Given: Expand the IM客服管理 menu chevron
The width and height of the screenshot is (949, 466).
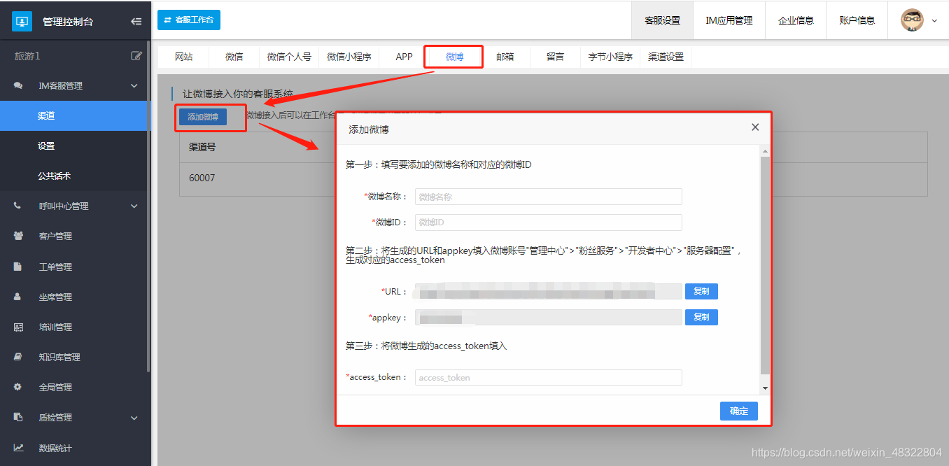Looking at the screenshot, I should click(134, 86).
